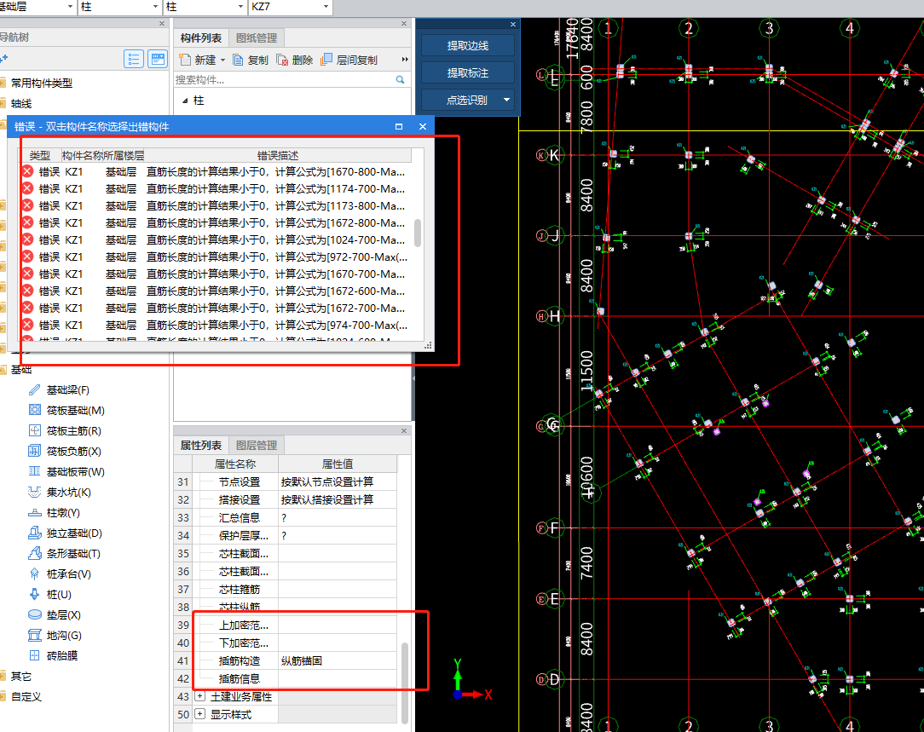The image size is (924, 732).
Task: Switch to the 属性列表 tab
Action: 200,445
